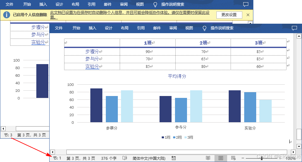Open the 文件 tab in the front window
This screenshot has width=302, height=162.
click(x=58, y=28)
